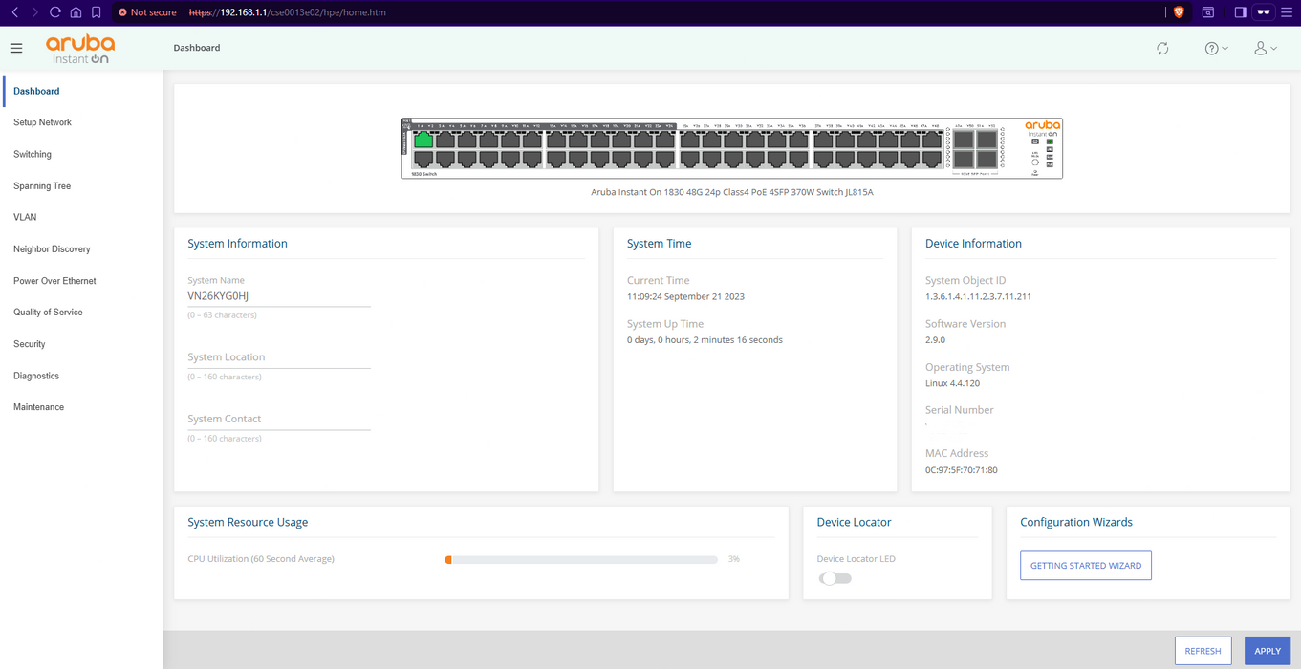Click the Configuration Wizards heading
Screen dimensions: 1301x669
click(x=1076, y=522)
